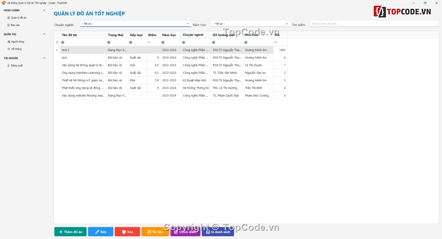The width and height of the screenshot is (442, 239).
Task: Collapse the QUẢN TRỊ section
Action: point(44,34)
